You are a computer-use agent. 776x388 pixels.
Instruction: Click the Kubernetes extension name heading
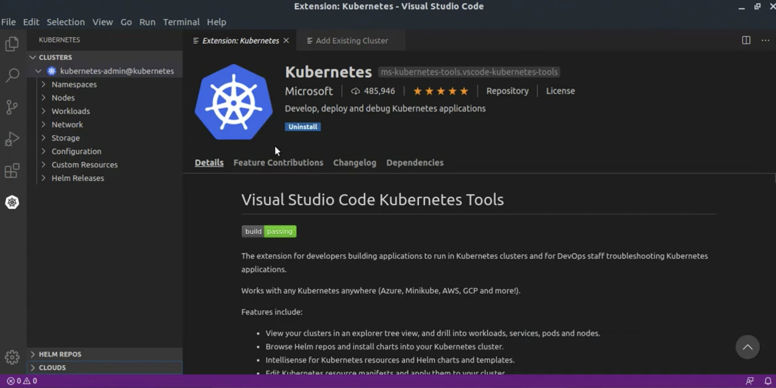(x=328, y=72)
